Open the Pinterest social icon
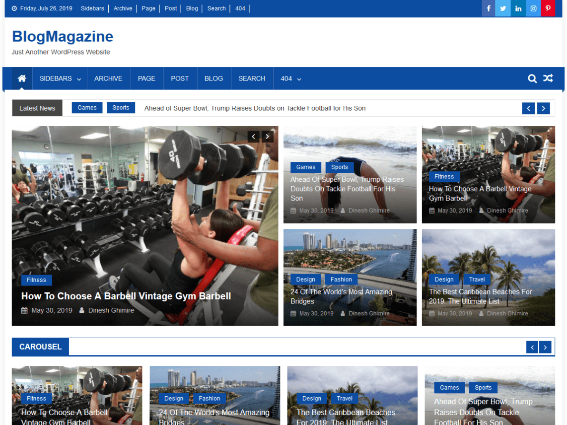Viewport: 567px width, 425px height. [548, 8]
